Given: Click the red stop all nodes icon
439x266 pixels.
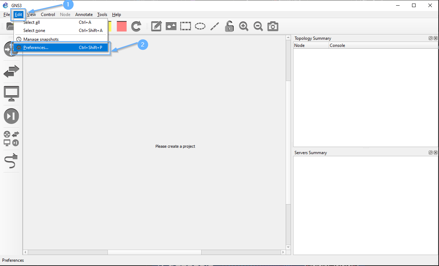Looking at the screenshot, I should tap(122, 26).
